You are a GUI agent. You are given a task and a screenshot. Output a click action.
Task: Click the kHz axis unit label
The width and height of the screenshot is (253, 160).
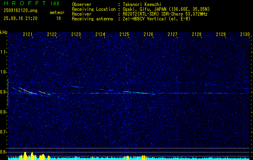point(4,32)
